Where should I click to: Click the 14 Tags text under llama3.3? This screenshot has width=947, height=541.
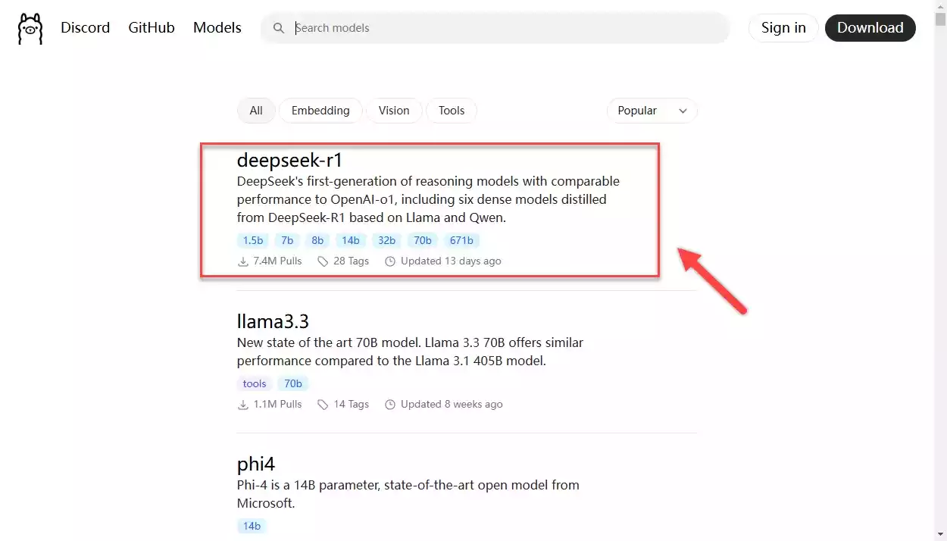pyautogui.click(x=351, y=405)
